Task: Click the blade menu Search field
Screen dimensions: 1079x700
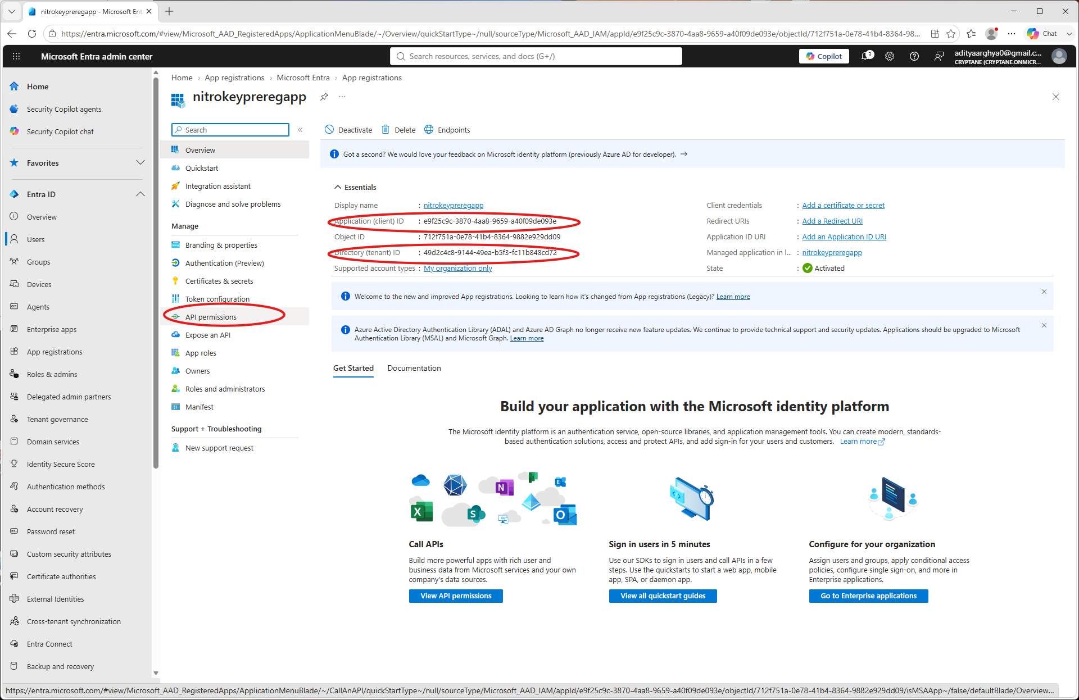Action: pyautogui.click(x=230, y=130)
